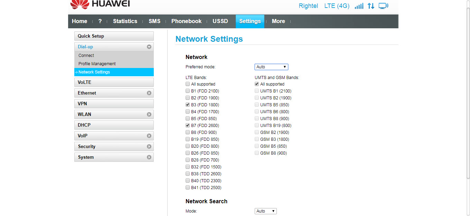Click the LTE (4G) network status

(x=337, y=6)
